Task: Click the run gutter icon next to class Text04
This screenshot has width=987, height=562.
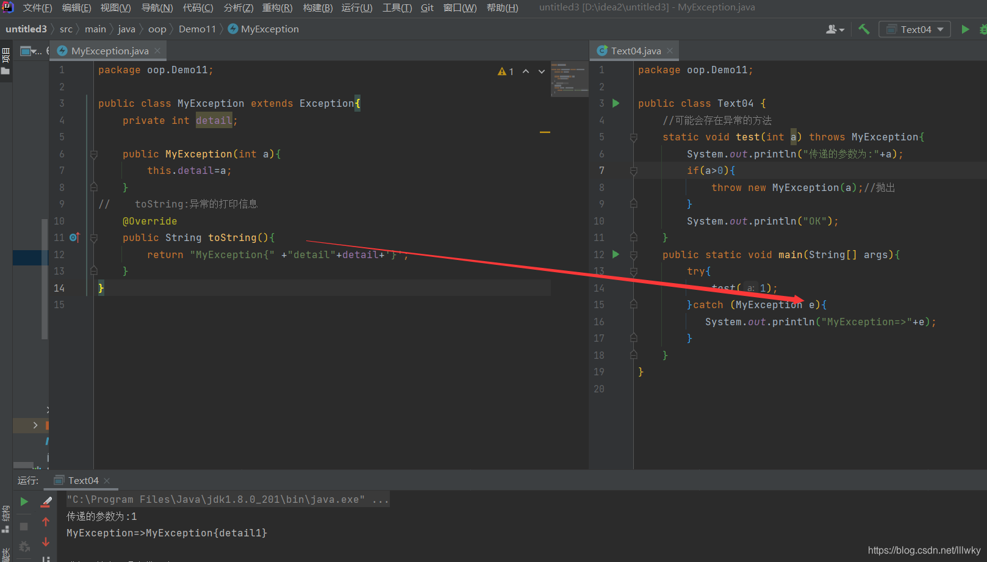Action: (x=616, y=103)
